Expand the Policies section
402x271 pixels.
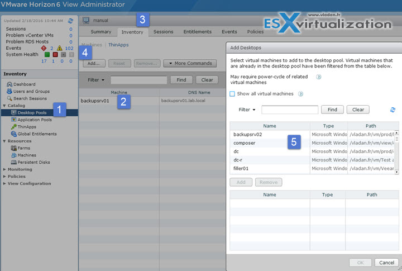[x=4, y=177]
